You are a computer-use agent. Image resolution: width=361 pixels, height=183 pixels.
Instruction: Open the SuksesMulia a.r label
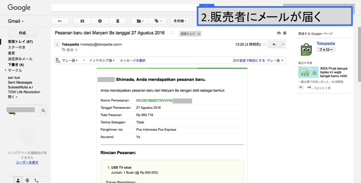21,87
